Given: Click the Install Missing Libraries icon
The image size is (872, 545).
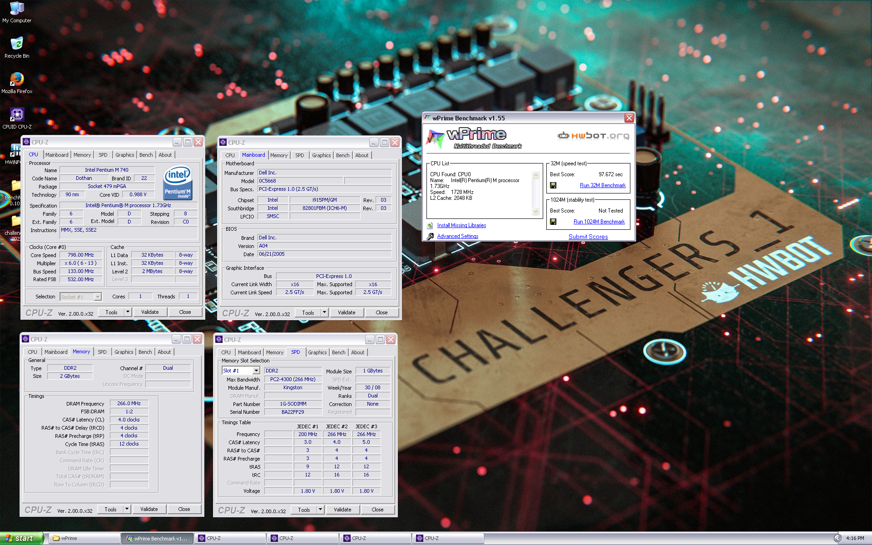Looking at the screenshot, I should (430, 225).
